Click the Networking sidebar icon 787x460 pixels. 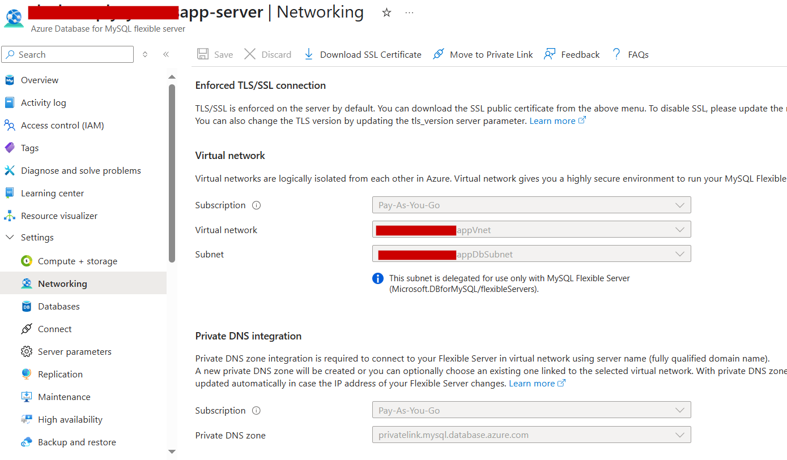coord(27,284)
